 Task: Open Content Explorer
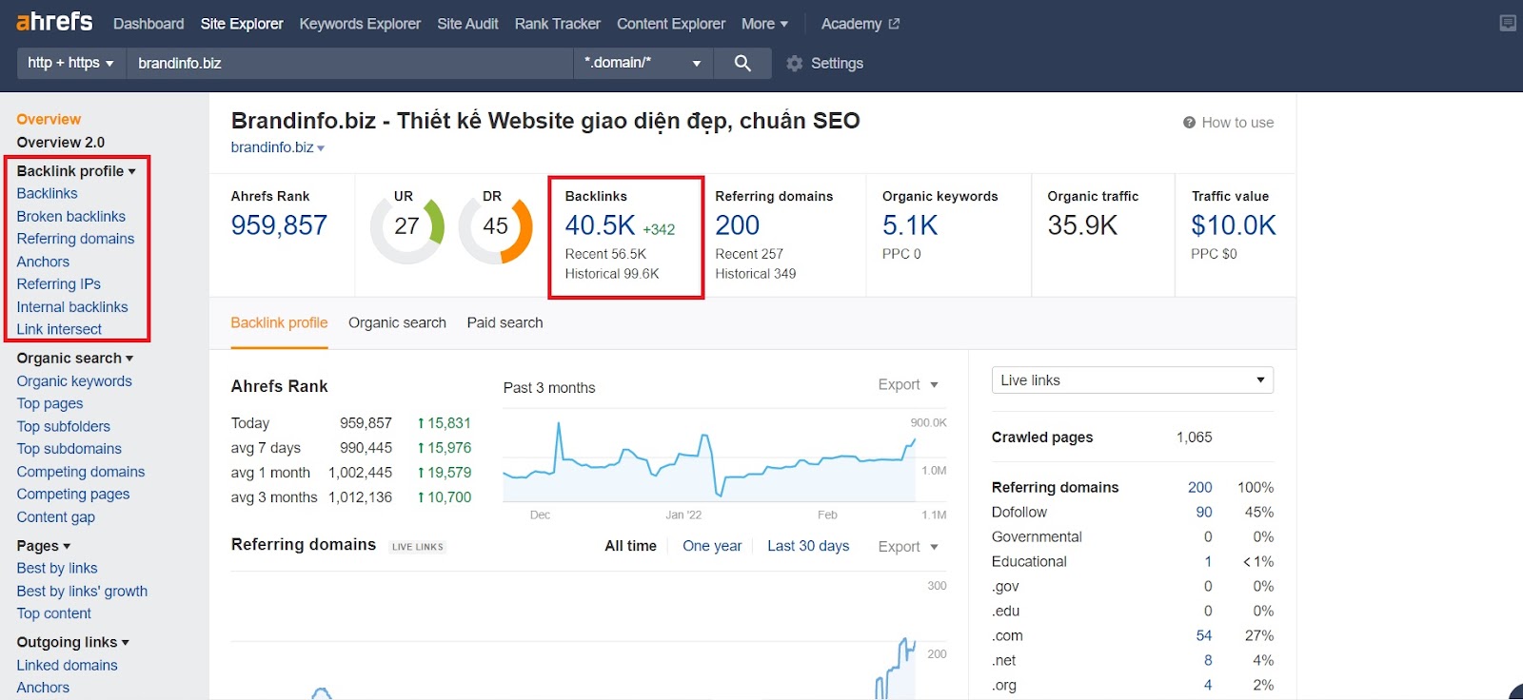[x=671, y=24]
